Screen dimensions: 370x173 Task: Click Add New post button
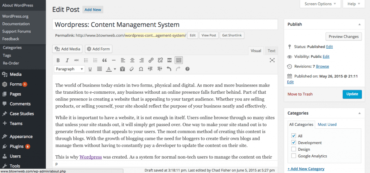pyautogui.click(x=93, y=10)
